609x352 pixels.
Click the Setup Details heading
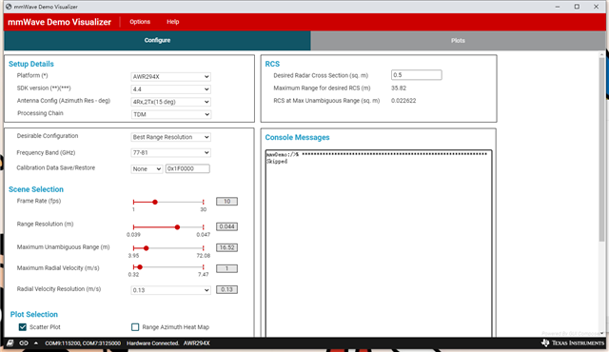31,64
